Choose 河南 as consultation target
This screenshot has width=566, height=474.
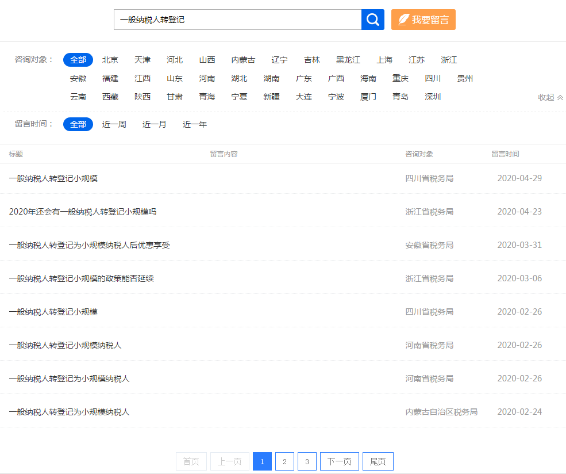click(207, 78)
